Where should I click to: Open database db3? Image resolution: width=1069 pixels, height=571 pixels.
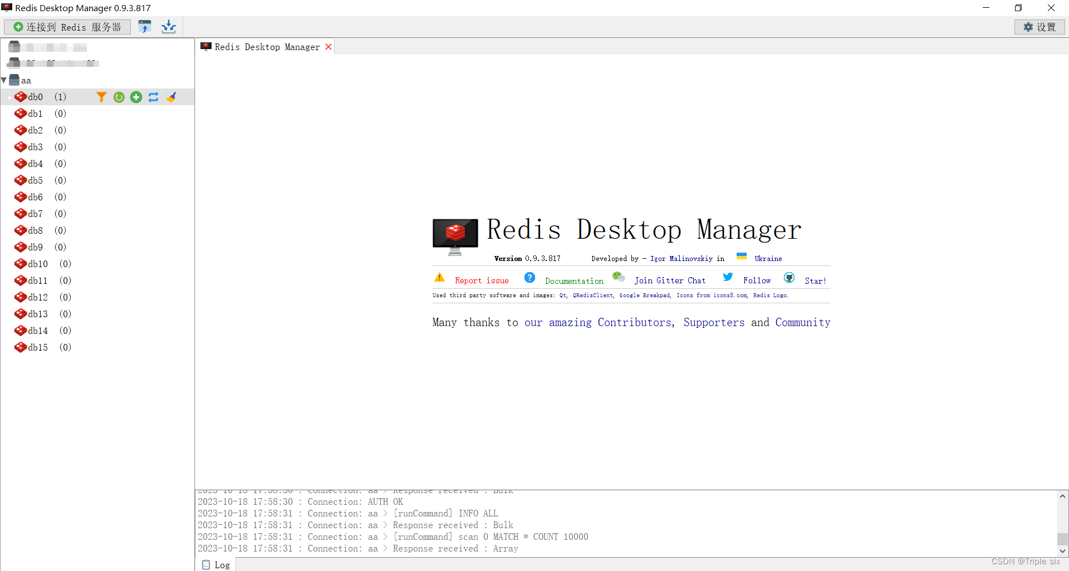coord(35,147)
